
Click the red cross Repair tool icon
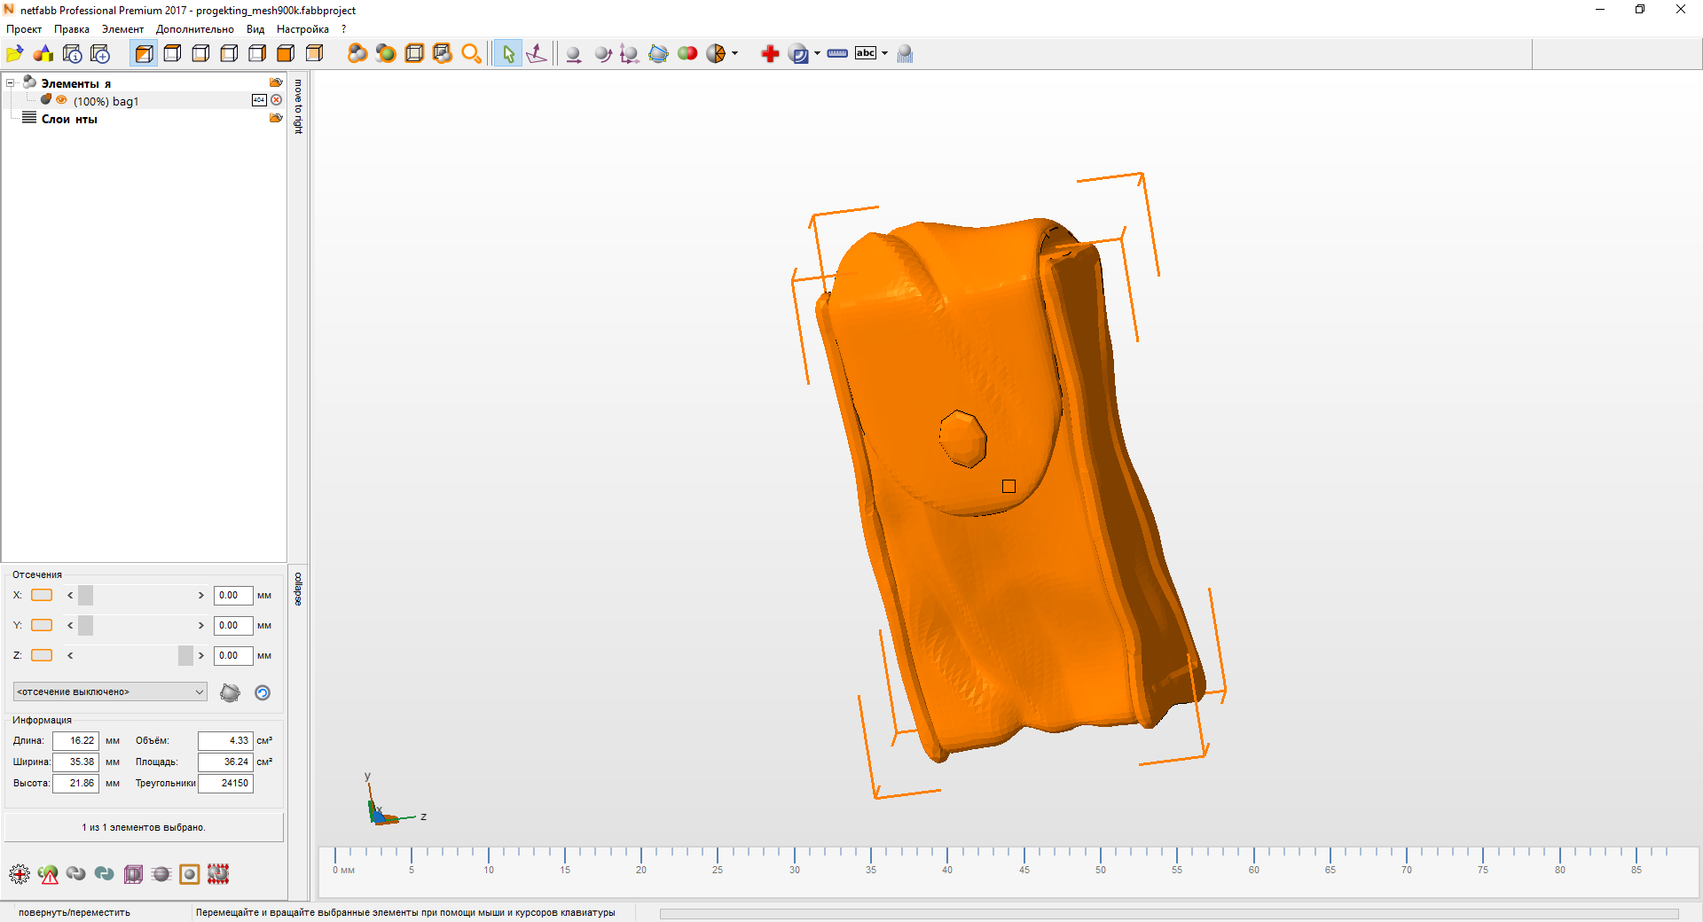[770, 54]
